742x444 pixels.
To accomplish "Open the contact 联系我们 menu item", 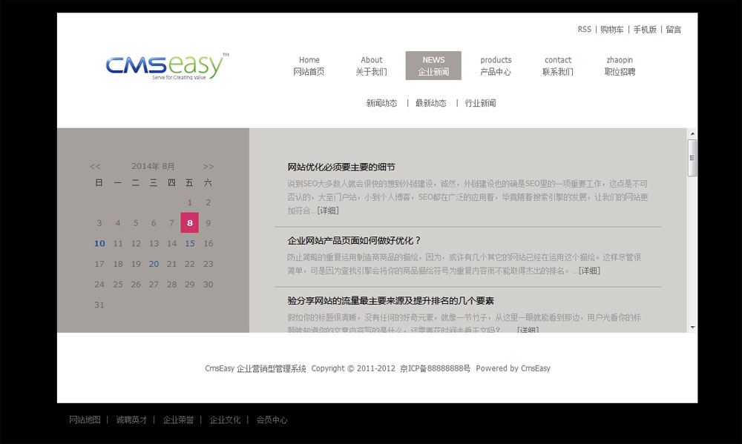I will click(x=558, y=66).
